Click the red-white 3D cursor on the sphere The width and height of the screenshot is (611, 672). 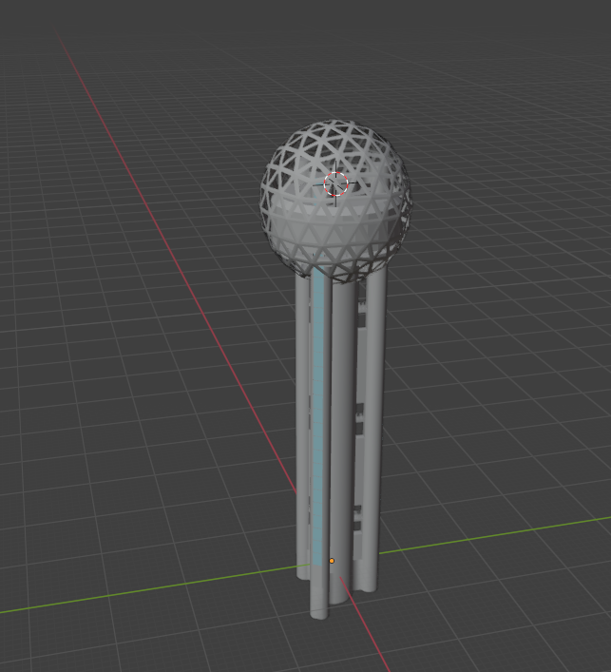click(x=335, y=183)
